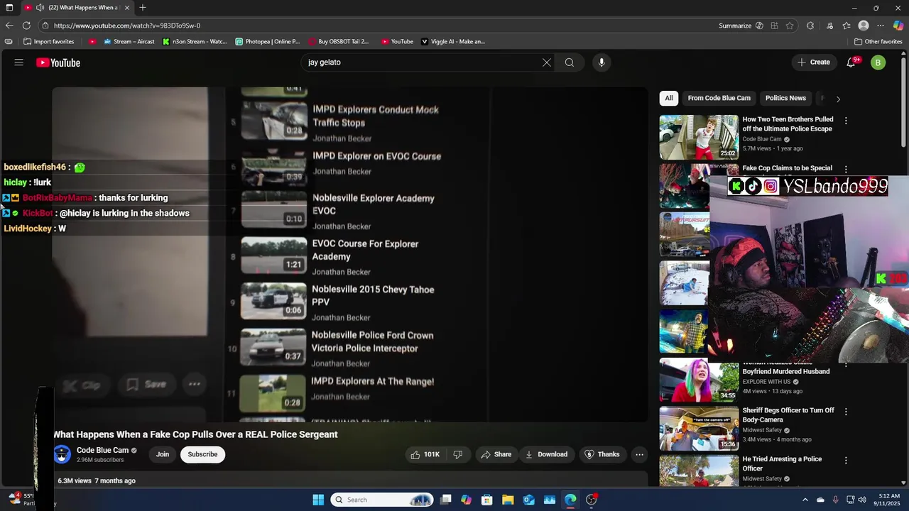Mute the tab via speaker icon
This screenshot has width=909, height=511.
[x=40, y=8]
